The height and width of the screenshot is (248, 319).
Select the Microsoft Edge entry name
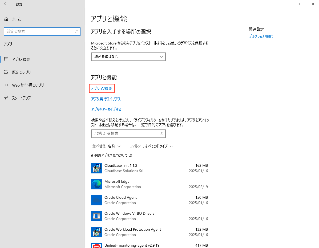click(x=117, y=181)
